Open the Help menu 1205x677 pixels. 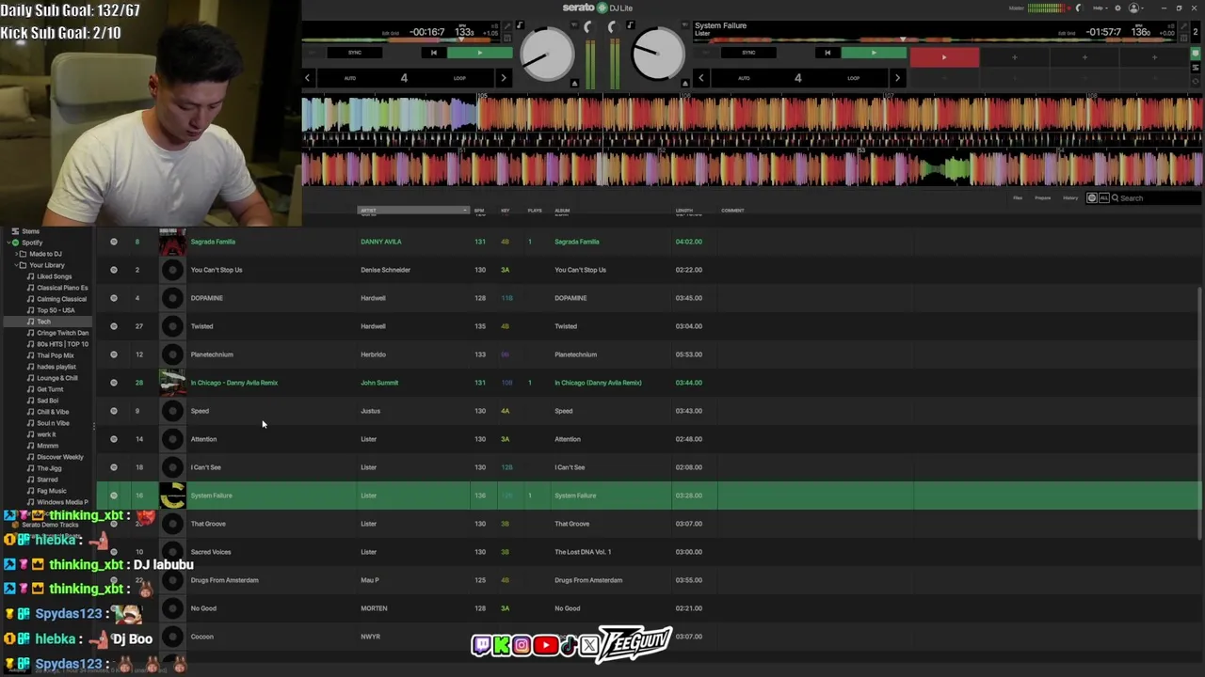[x=1099, y=8]
